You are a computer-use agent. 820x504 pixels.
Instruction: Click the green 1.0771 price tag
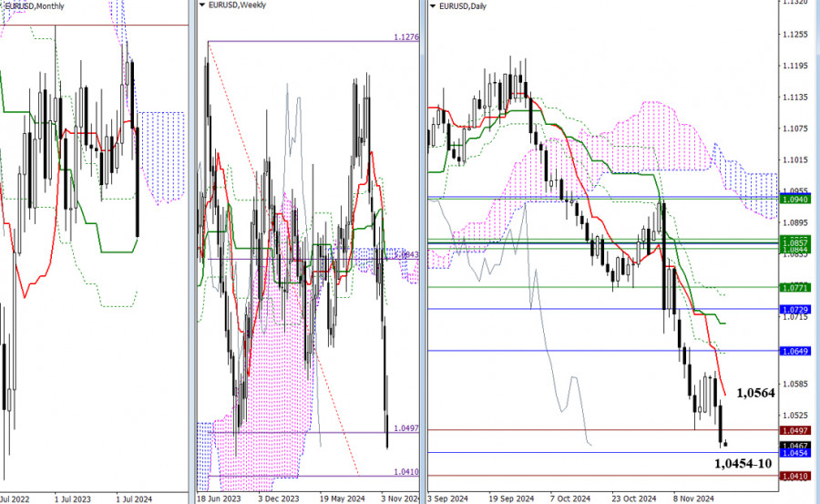click(794, 287)
